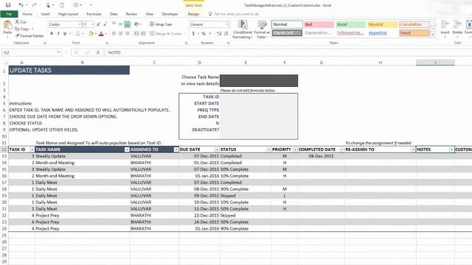Switch to the Insert ribbon tab

coord(46,14)
